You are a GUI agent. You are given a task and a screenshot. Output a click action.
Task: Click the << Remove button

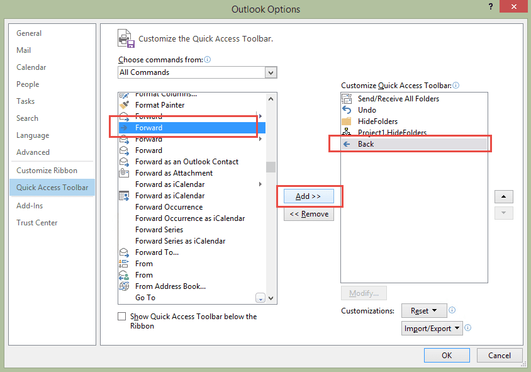(308, 214)
